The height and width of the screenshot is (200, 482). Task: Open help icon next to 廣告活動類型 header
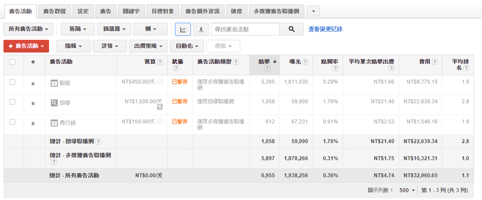point(236,62)
